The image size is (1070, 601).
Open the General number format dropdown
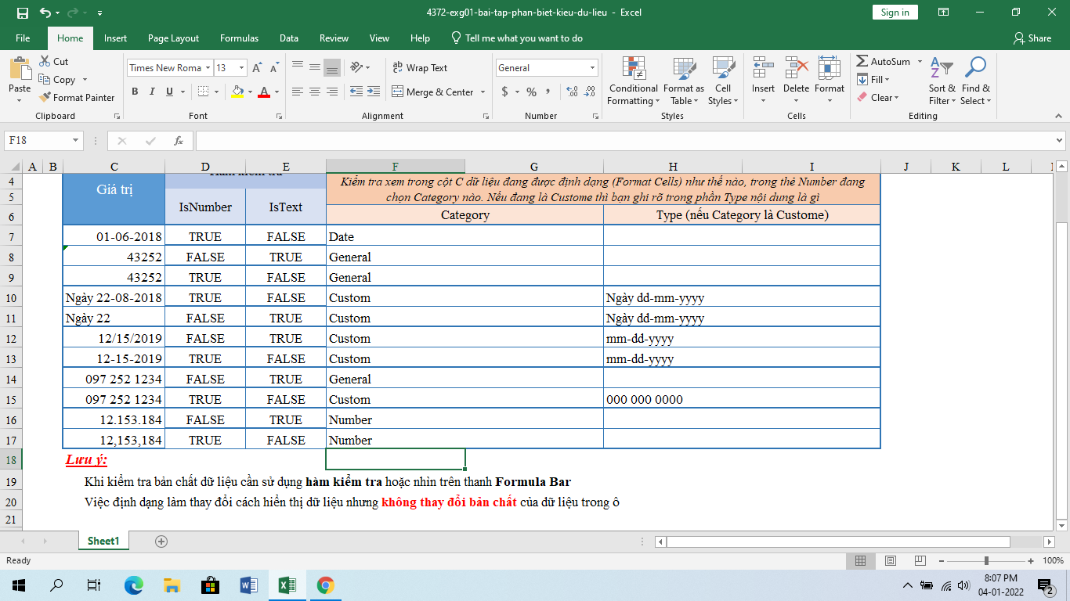(591, 68)
